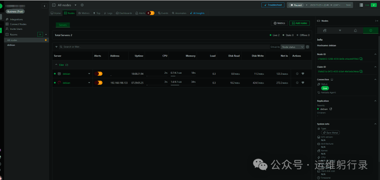The image size is (380, 180).
Task: Click the plus icon to add a room
Action: [40, 34]
